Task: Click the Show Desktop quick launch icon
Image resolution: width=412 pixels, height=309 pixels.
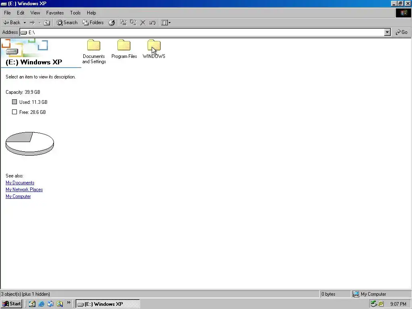Action: [x=32, y=304]
